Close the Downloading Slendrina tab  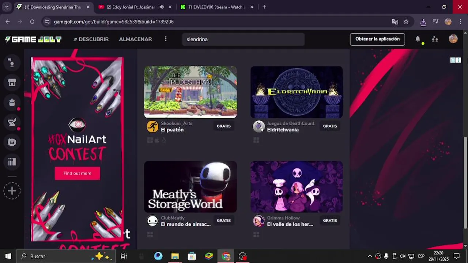click(88, 7)
